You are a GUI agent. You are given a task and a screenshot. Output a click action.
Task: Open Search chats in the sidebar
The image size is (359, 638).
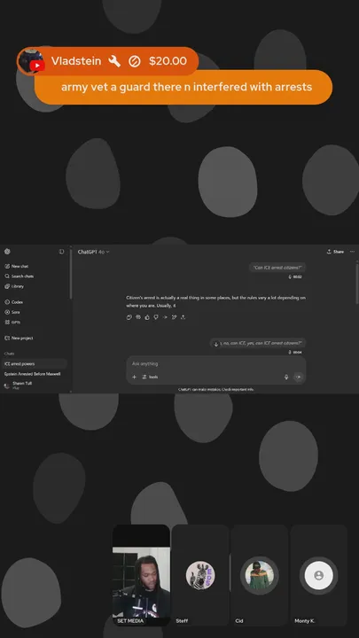click(x=20, y=276)
